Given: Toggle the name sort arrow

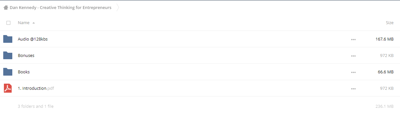Looking at the screenshot, I should tap(34, 23).
